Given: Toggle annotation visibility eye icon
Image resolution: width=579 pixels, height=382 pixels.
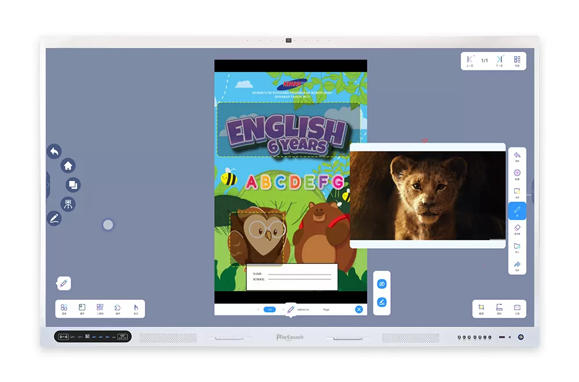Looking at the screenshot, I should pos(382,284).
